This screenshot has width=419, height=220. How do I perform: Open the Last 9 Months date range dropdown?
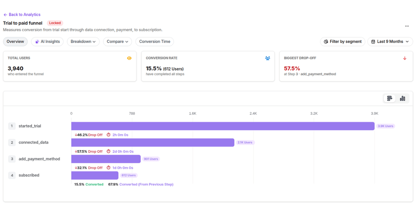pyautogui.click(x=390, y=42)
